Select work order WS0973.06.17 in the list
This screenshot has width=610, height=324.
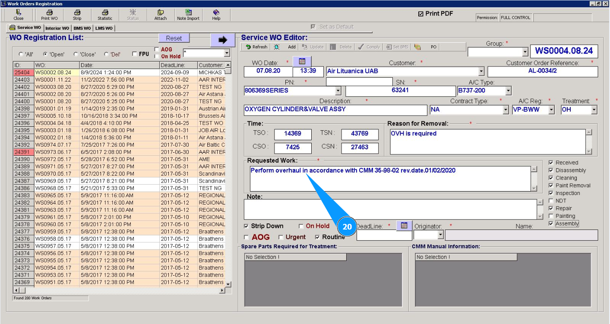53,152
